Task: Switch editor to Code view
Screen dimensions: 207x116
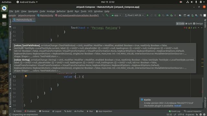Action: tap(180, 24)
